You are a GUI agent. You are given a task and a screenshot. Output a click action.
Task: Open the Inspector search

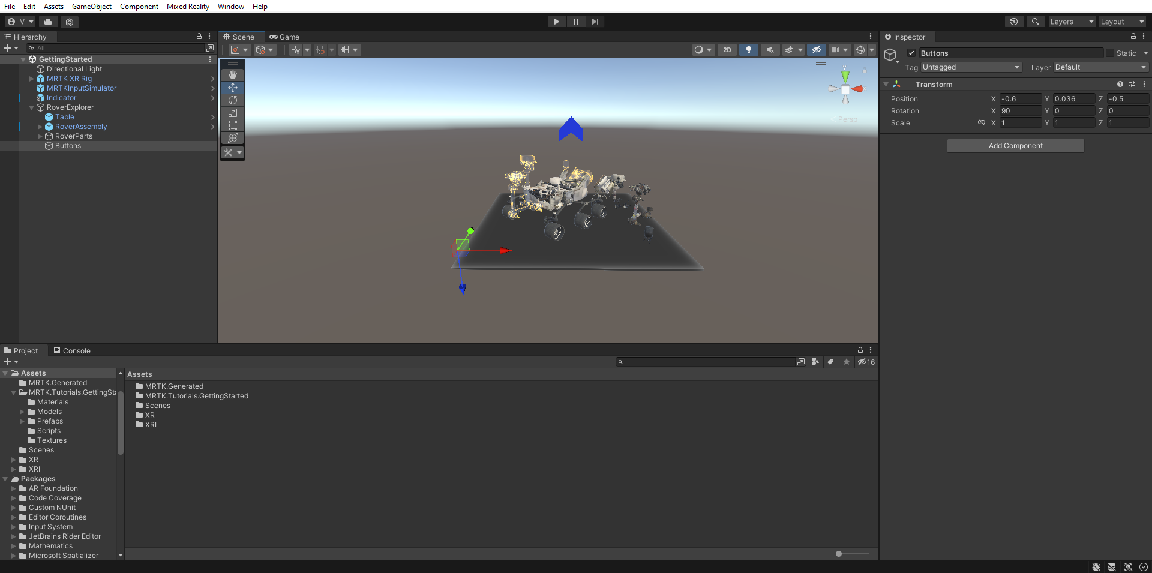pos(1035,22)
